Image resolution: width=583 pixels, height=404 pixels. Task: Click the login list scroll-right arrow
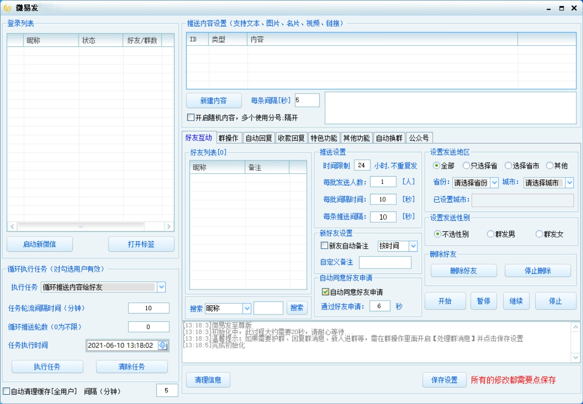coord(169,227)
